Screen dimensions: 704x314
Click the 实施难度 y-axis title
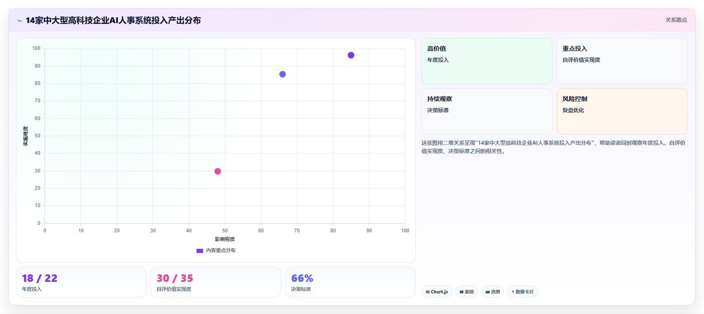click(x=26, y=136)
